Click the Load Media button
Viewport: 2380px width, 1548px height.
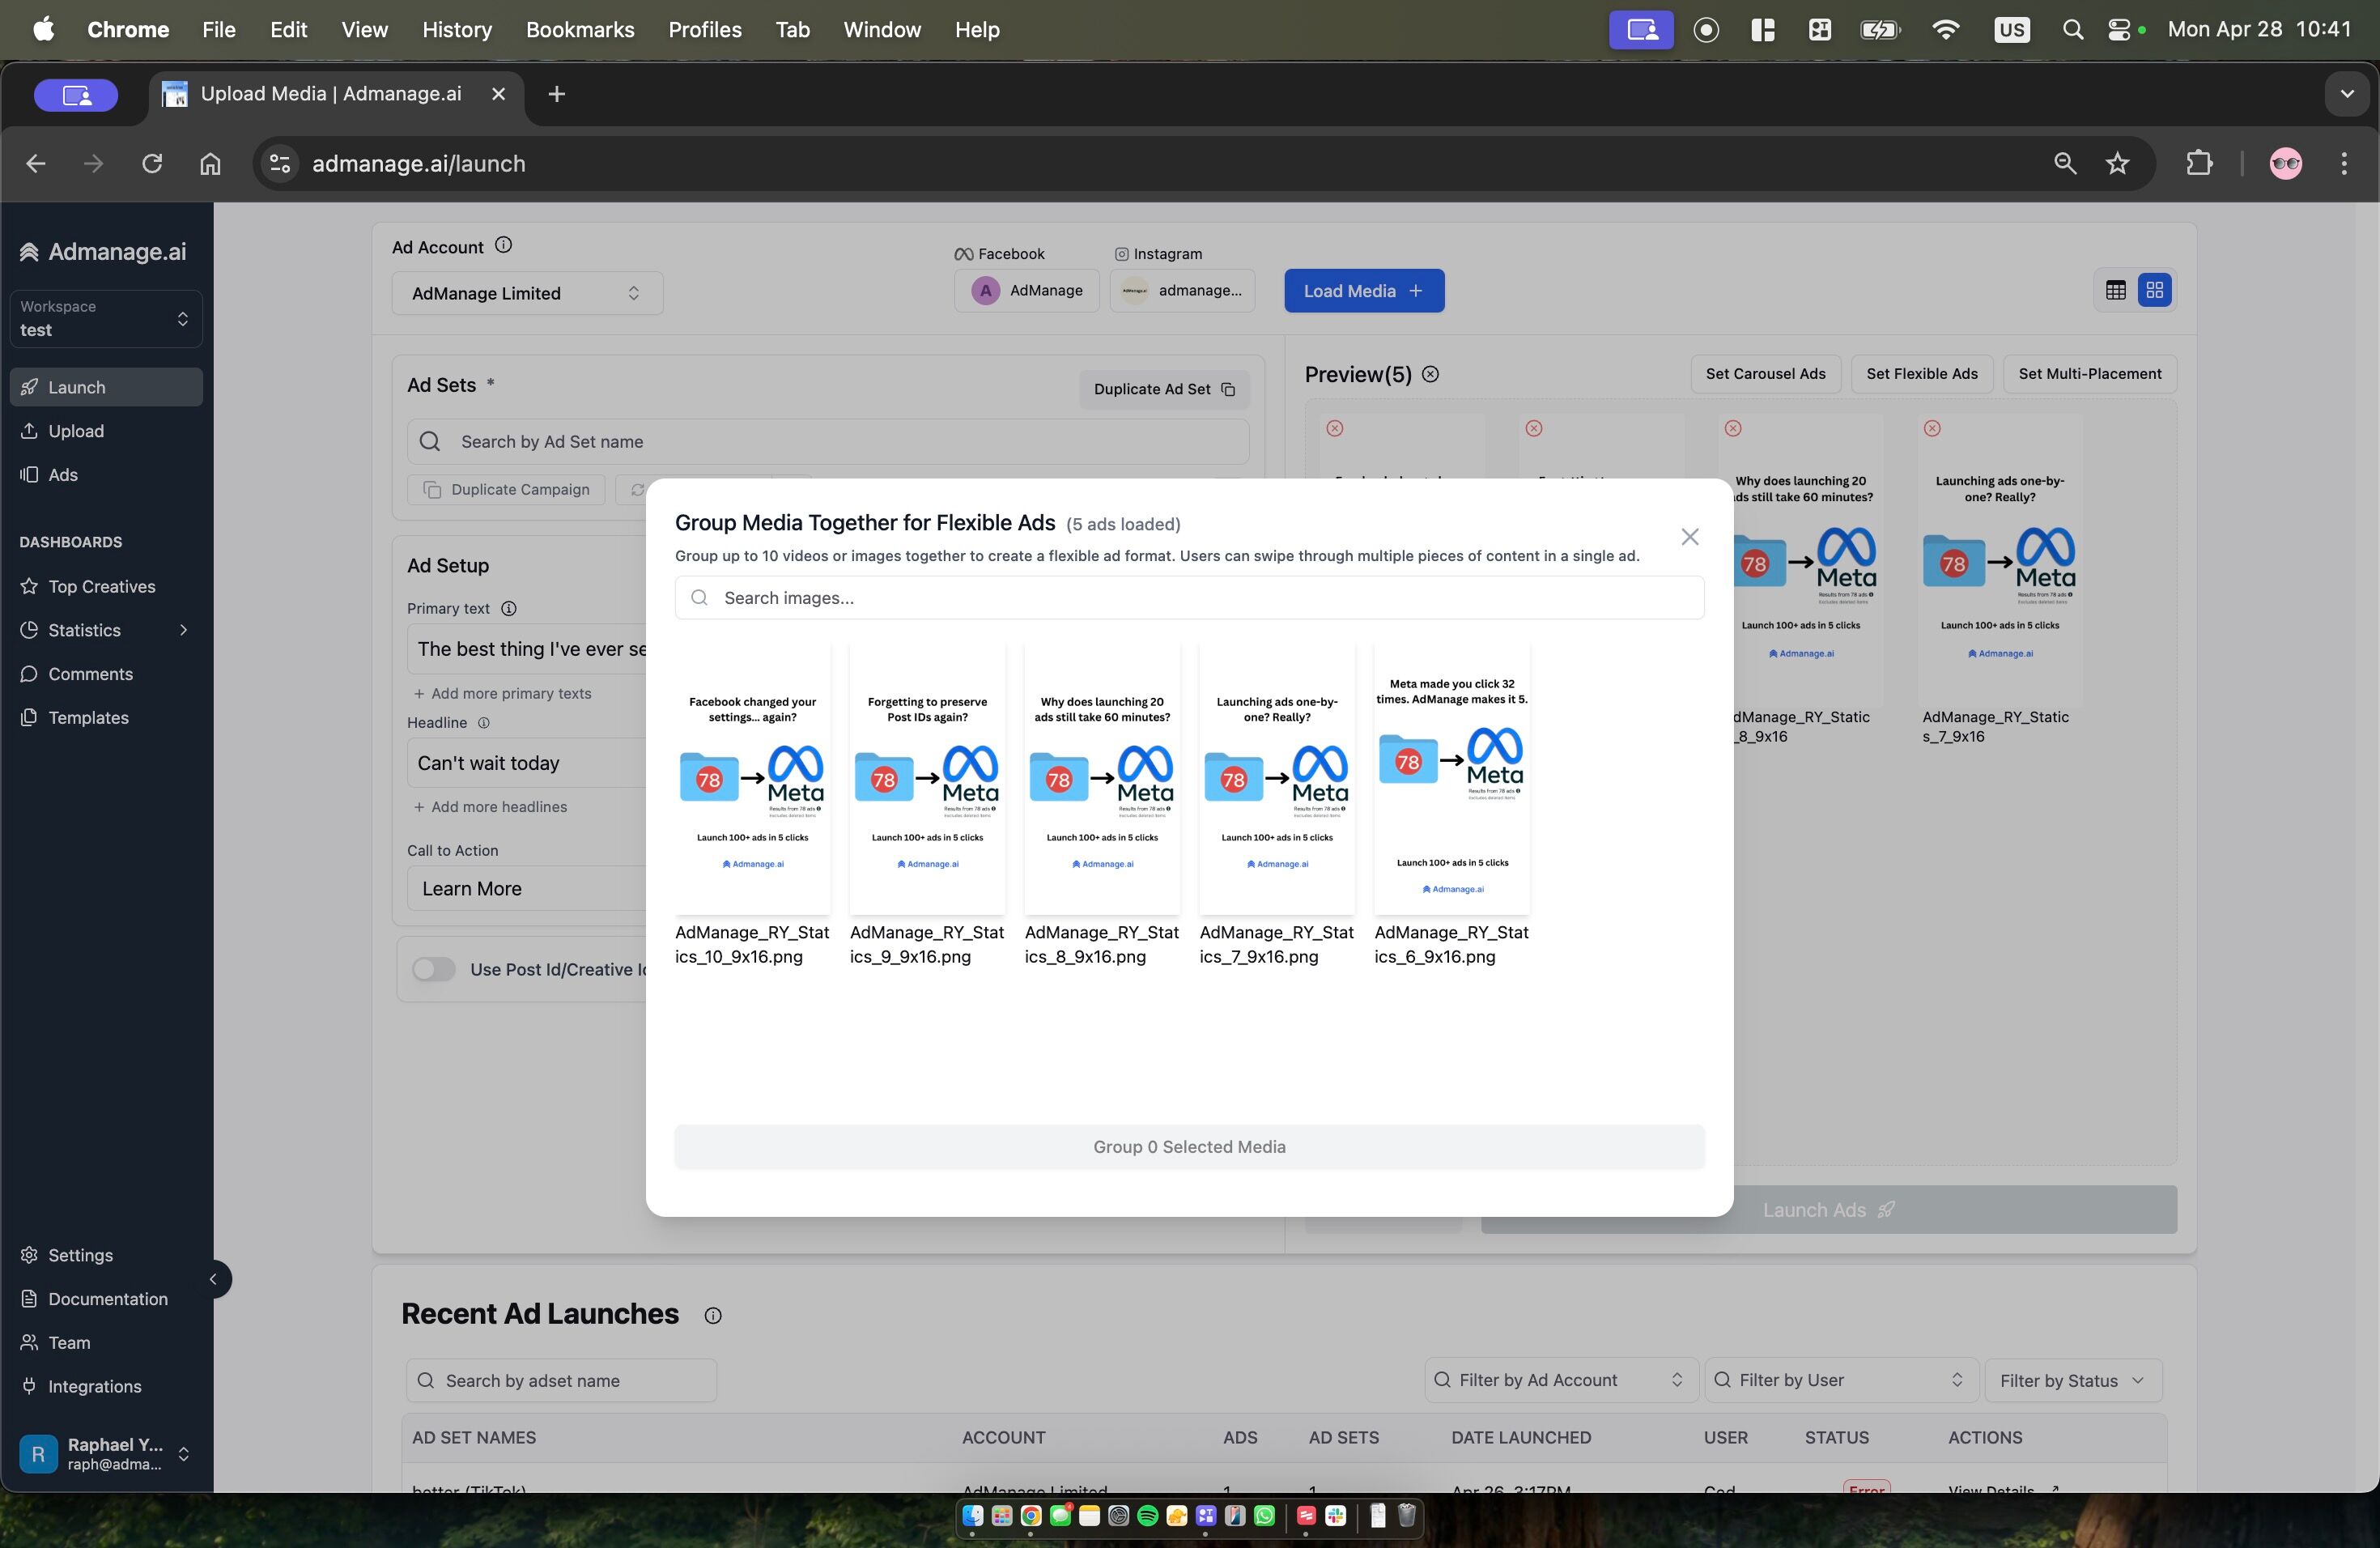click(1363, 291)
